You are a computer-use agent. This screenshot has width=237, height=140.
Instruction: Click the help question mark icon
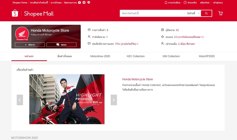(185, 3)
